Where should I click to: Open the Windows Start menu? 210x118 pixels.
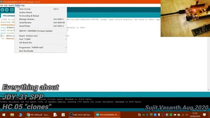(x=4, y=115)
